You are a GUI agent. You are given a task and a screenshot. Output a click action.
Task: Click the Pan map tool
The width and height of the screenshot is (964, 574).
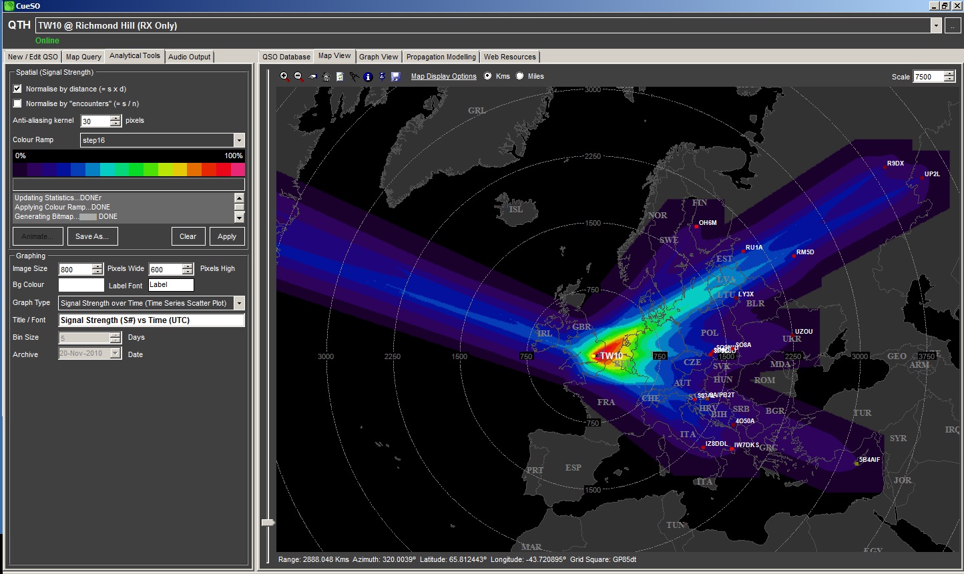(312, 76)
